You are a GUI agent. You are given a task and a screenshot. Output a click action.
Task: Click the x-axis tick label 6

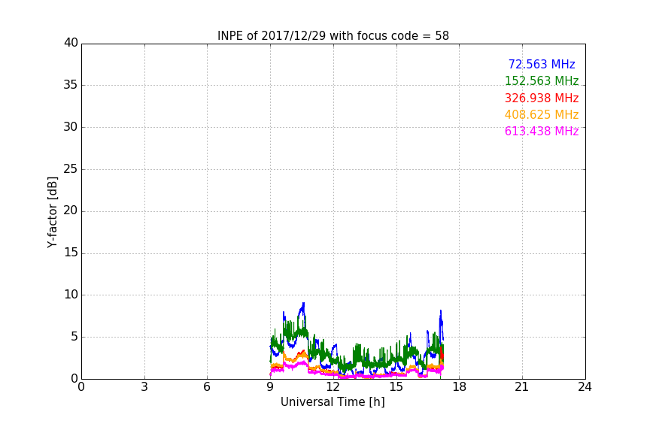coord(208,387)
